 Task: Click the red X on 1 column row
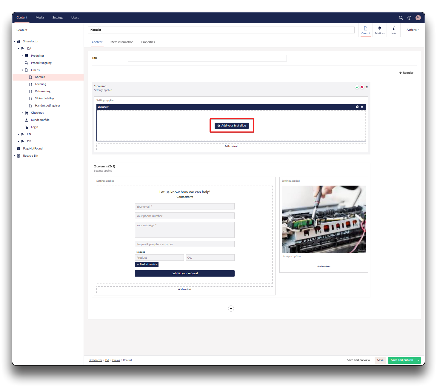pos(362,87)
